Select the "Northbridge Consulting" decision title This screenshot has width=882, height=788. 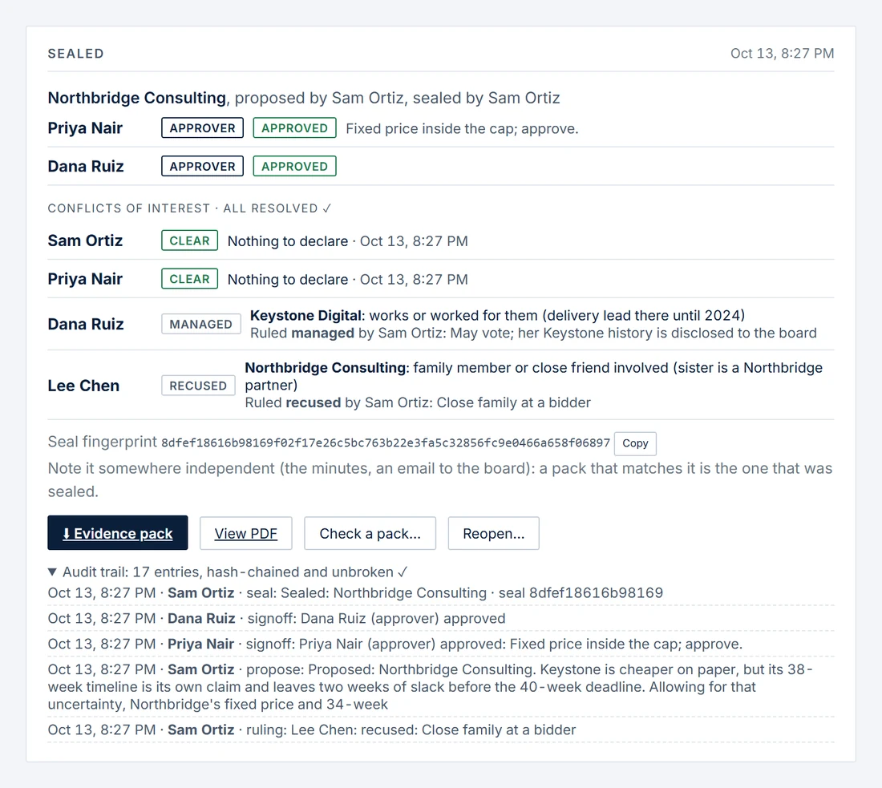136,98
